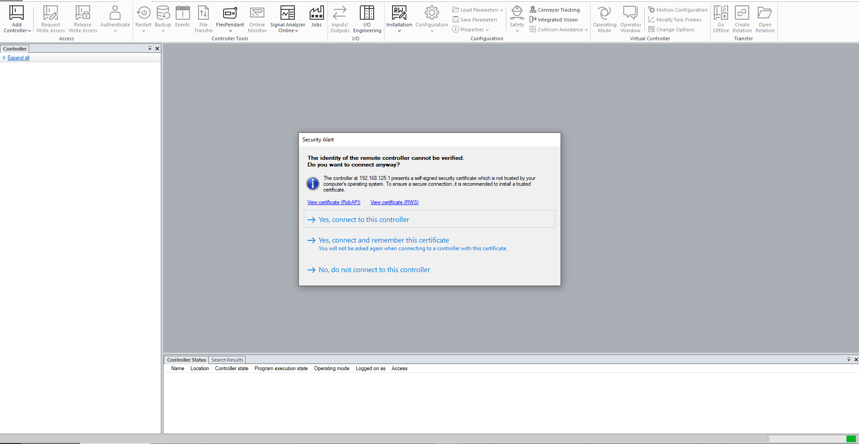Click the Restart controller icon
This screenshot has width=859, height=444.
[x=143, y=13]
